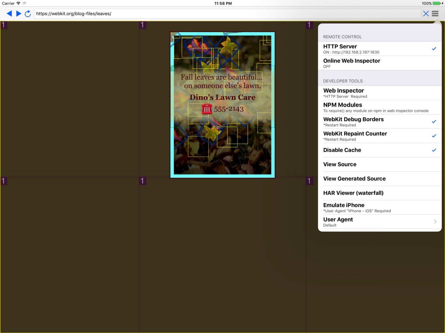Reload the page with the refresh icon
The width and height of the screenshot is (445, 333).
(28, 14)
